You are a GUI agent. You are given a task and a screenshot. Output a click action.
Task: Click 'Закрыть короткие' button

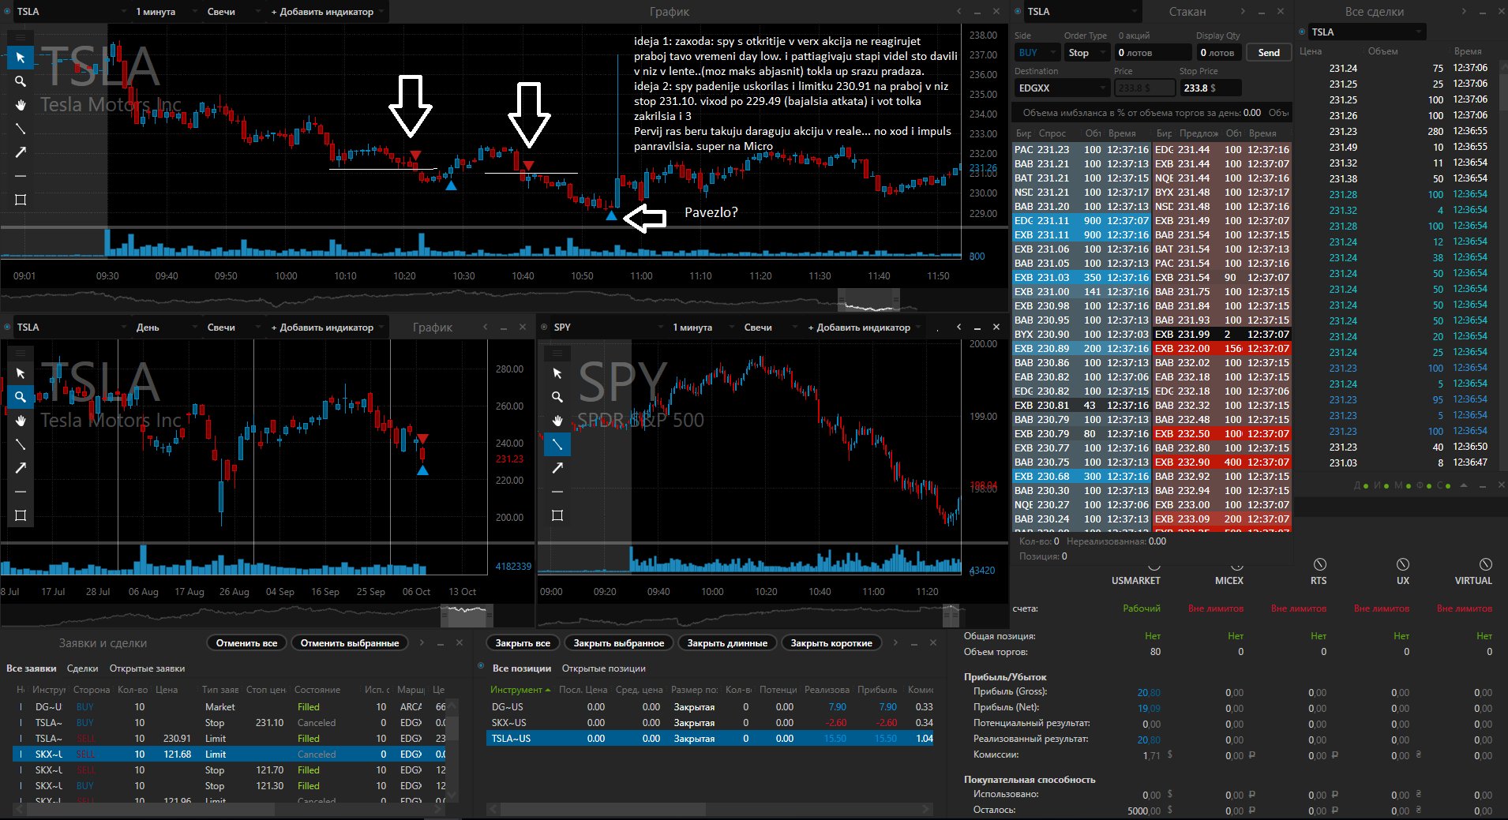831,643
